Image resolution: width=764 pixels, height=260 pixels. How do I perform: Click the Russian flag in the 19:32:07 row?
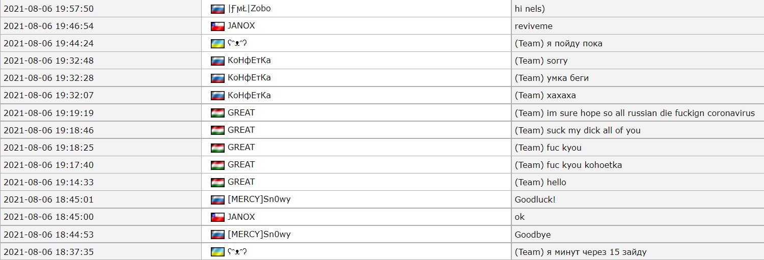click(x=217, y=96)
